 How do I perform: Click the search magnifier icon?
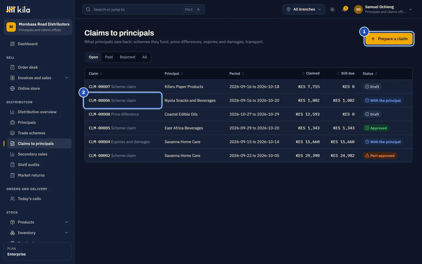(88, 9)
